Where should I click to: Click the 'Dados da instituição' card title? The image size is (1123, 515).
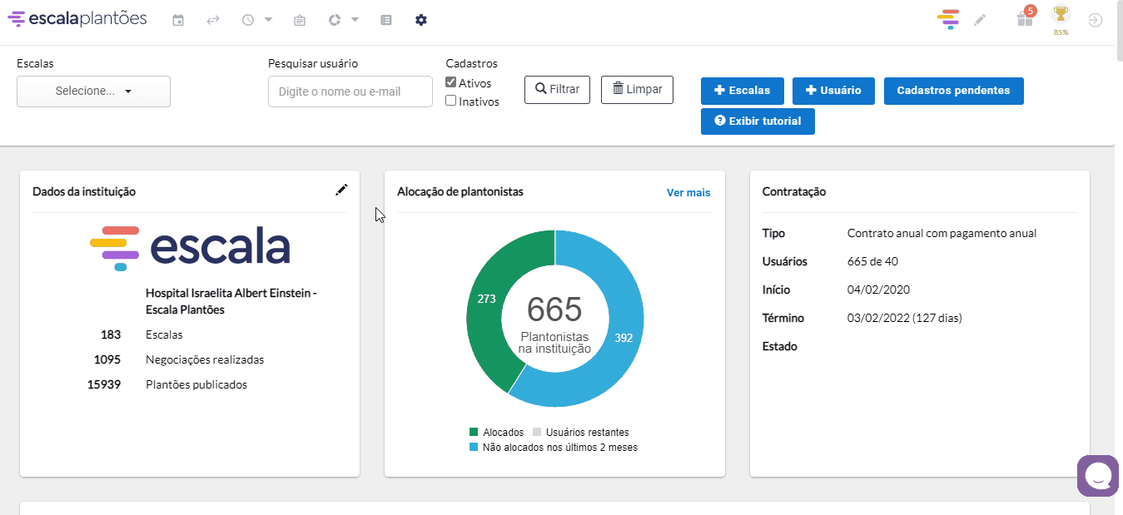84,191
